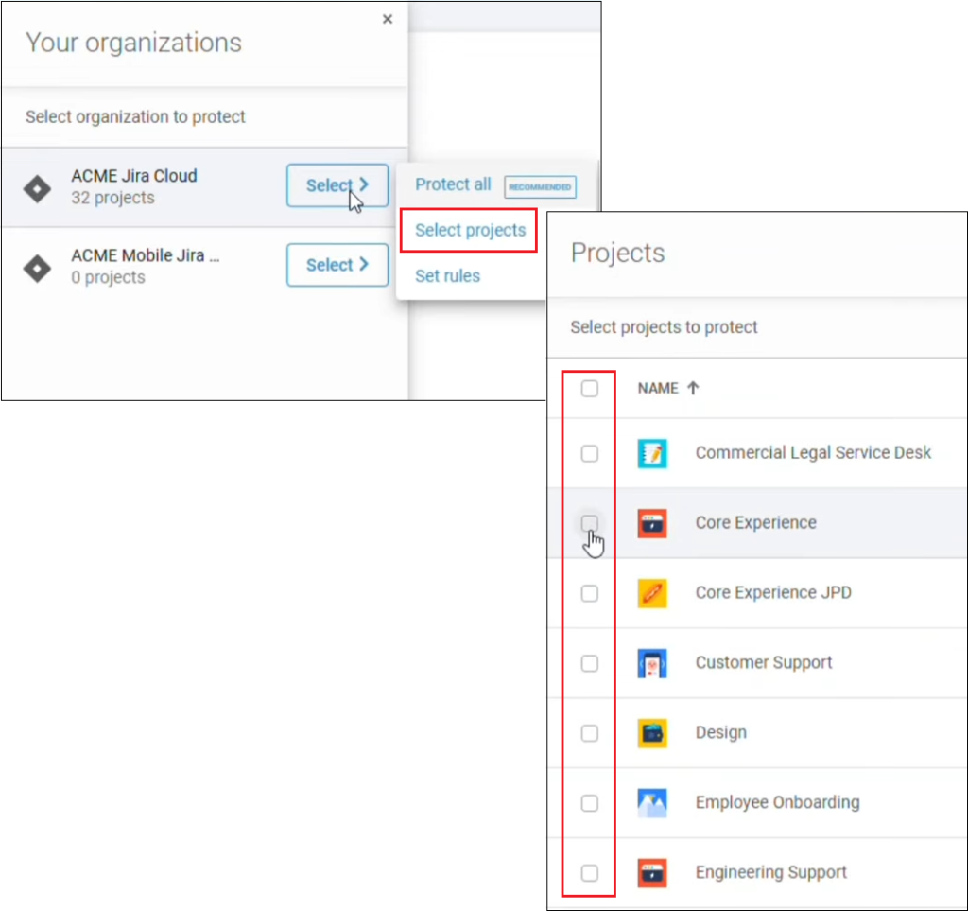Click the Employee Onboarding mountain icon

(x=652, y=802)
